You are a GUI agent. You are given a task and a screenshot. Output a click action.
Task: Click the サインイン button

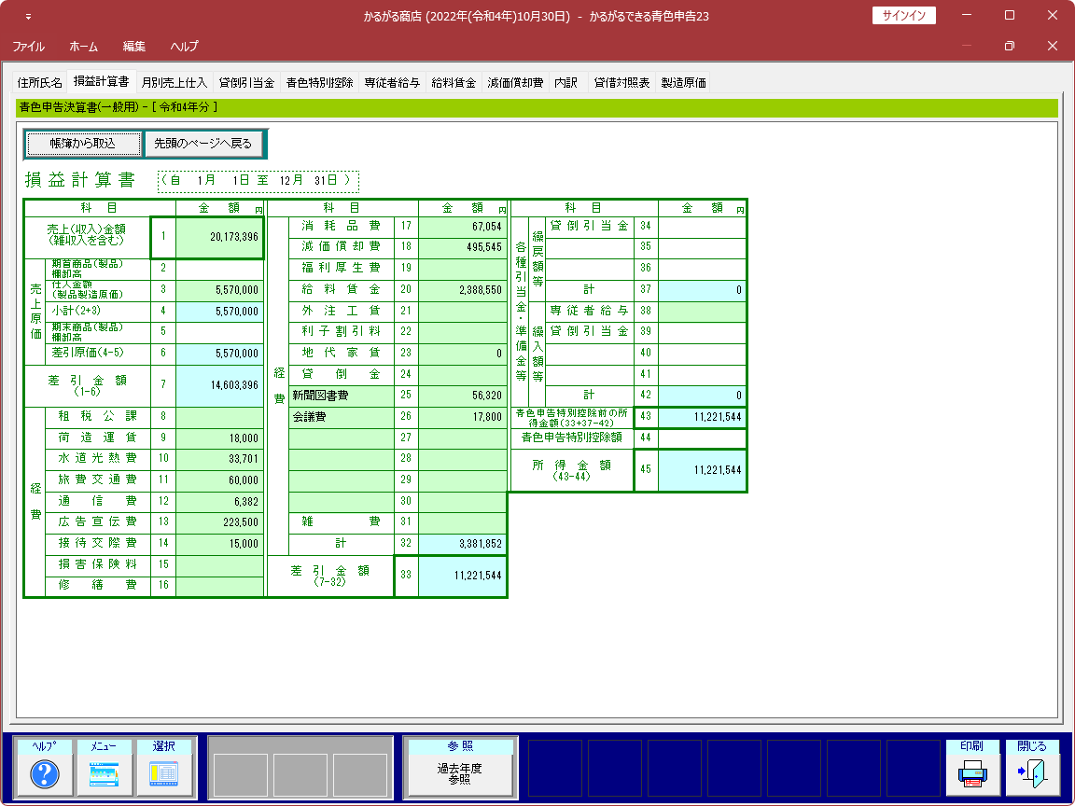click(x=903, y=15)
